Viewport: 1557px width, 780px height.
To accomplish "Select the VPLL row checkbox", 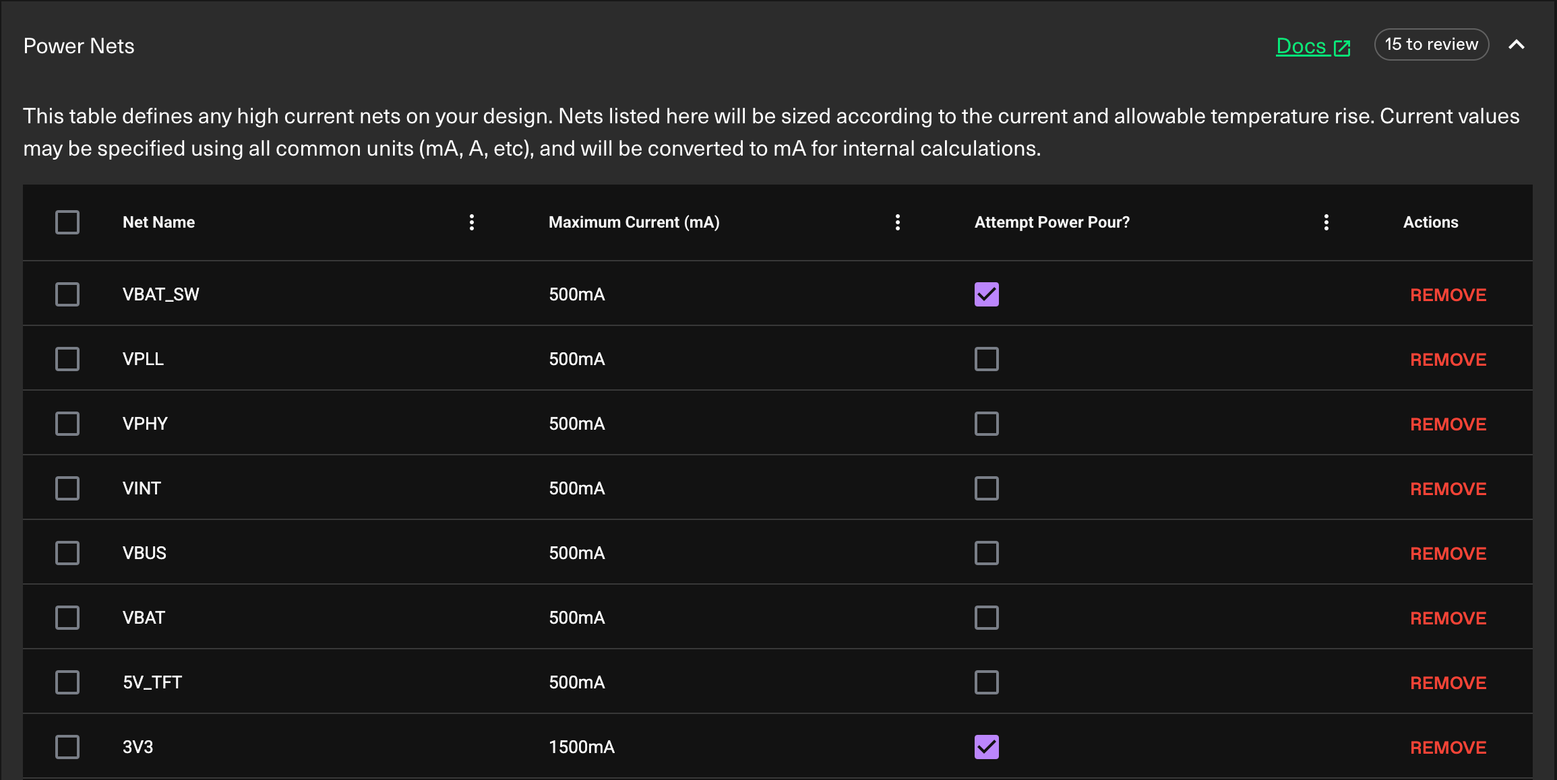I will (x=67, y=359).
